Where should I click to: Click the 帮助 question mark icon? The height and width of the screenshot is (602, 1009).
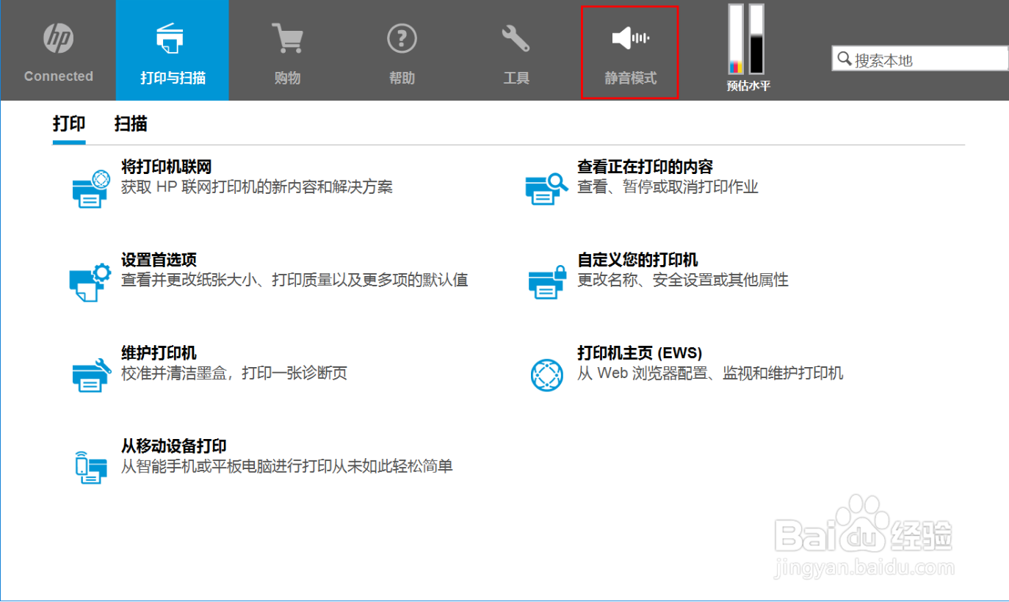pos(402,37)
